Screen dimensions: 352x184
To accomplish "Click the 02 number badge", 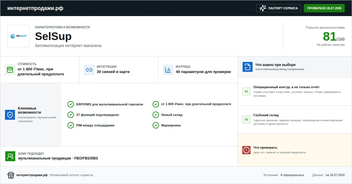I will click(x=246, y=119).
